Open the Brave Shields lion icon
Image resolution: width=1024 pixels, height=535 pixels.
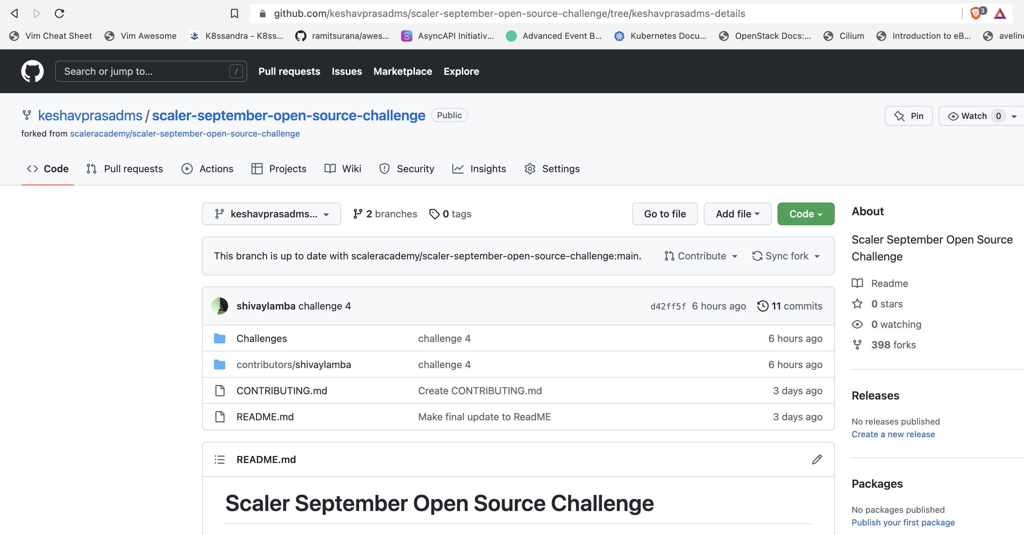[x=976, y=13]
